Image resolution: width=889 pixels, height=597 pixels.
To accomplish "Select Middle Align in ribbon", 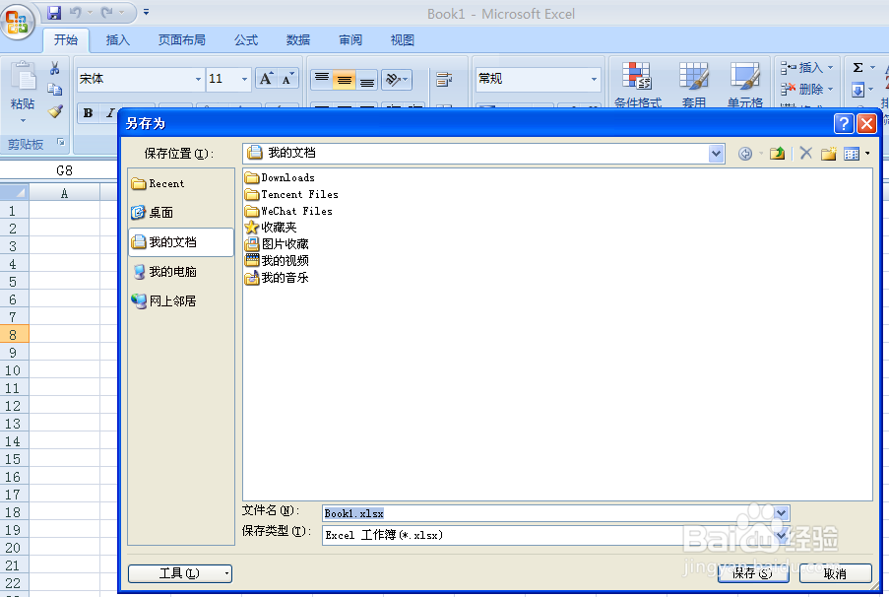I will (x=345, y=80).
